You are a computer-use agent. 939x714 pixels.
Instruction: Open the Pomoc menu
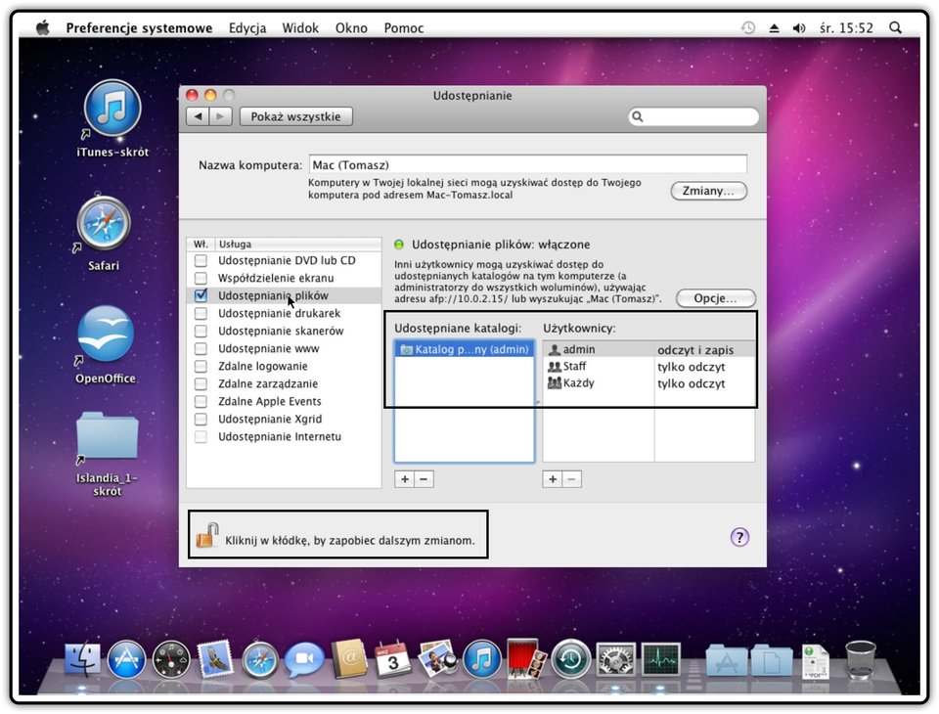tap(404, 28)
